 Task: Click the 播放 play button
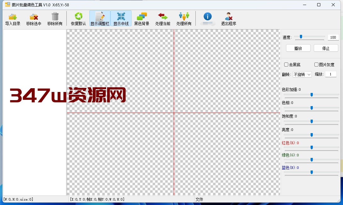coord(298,48)
